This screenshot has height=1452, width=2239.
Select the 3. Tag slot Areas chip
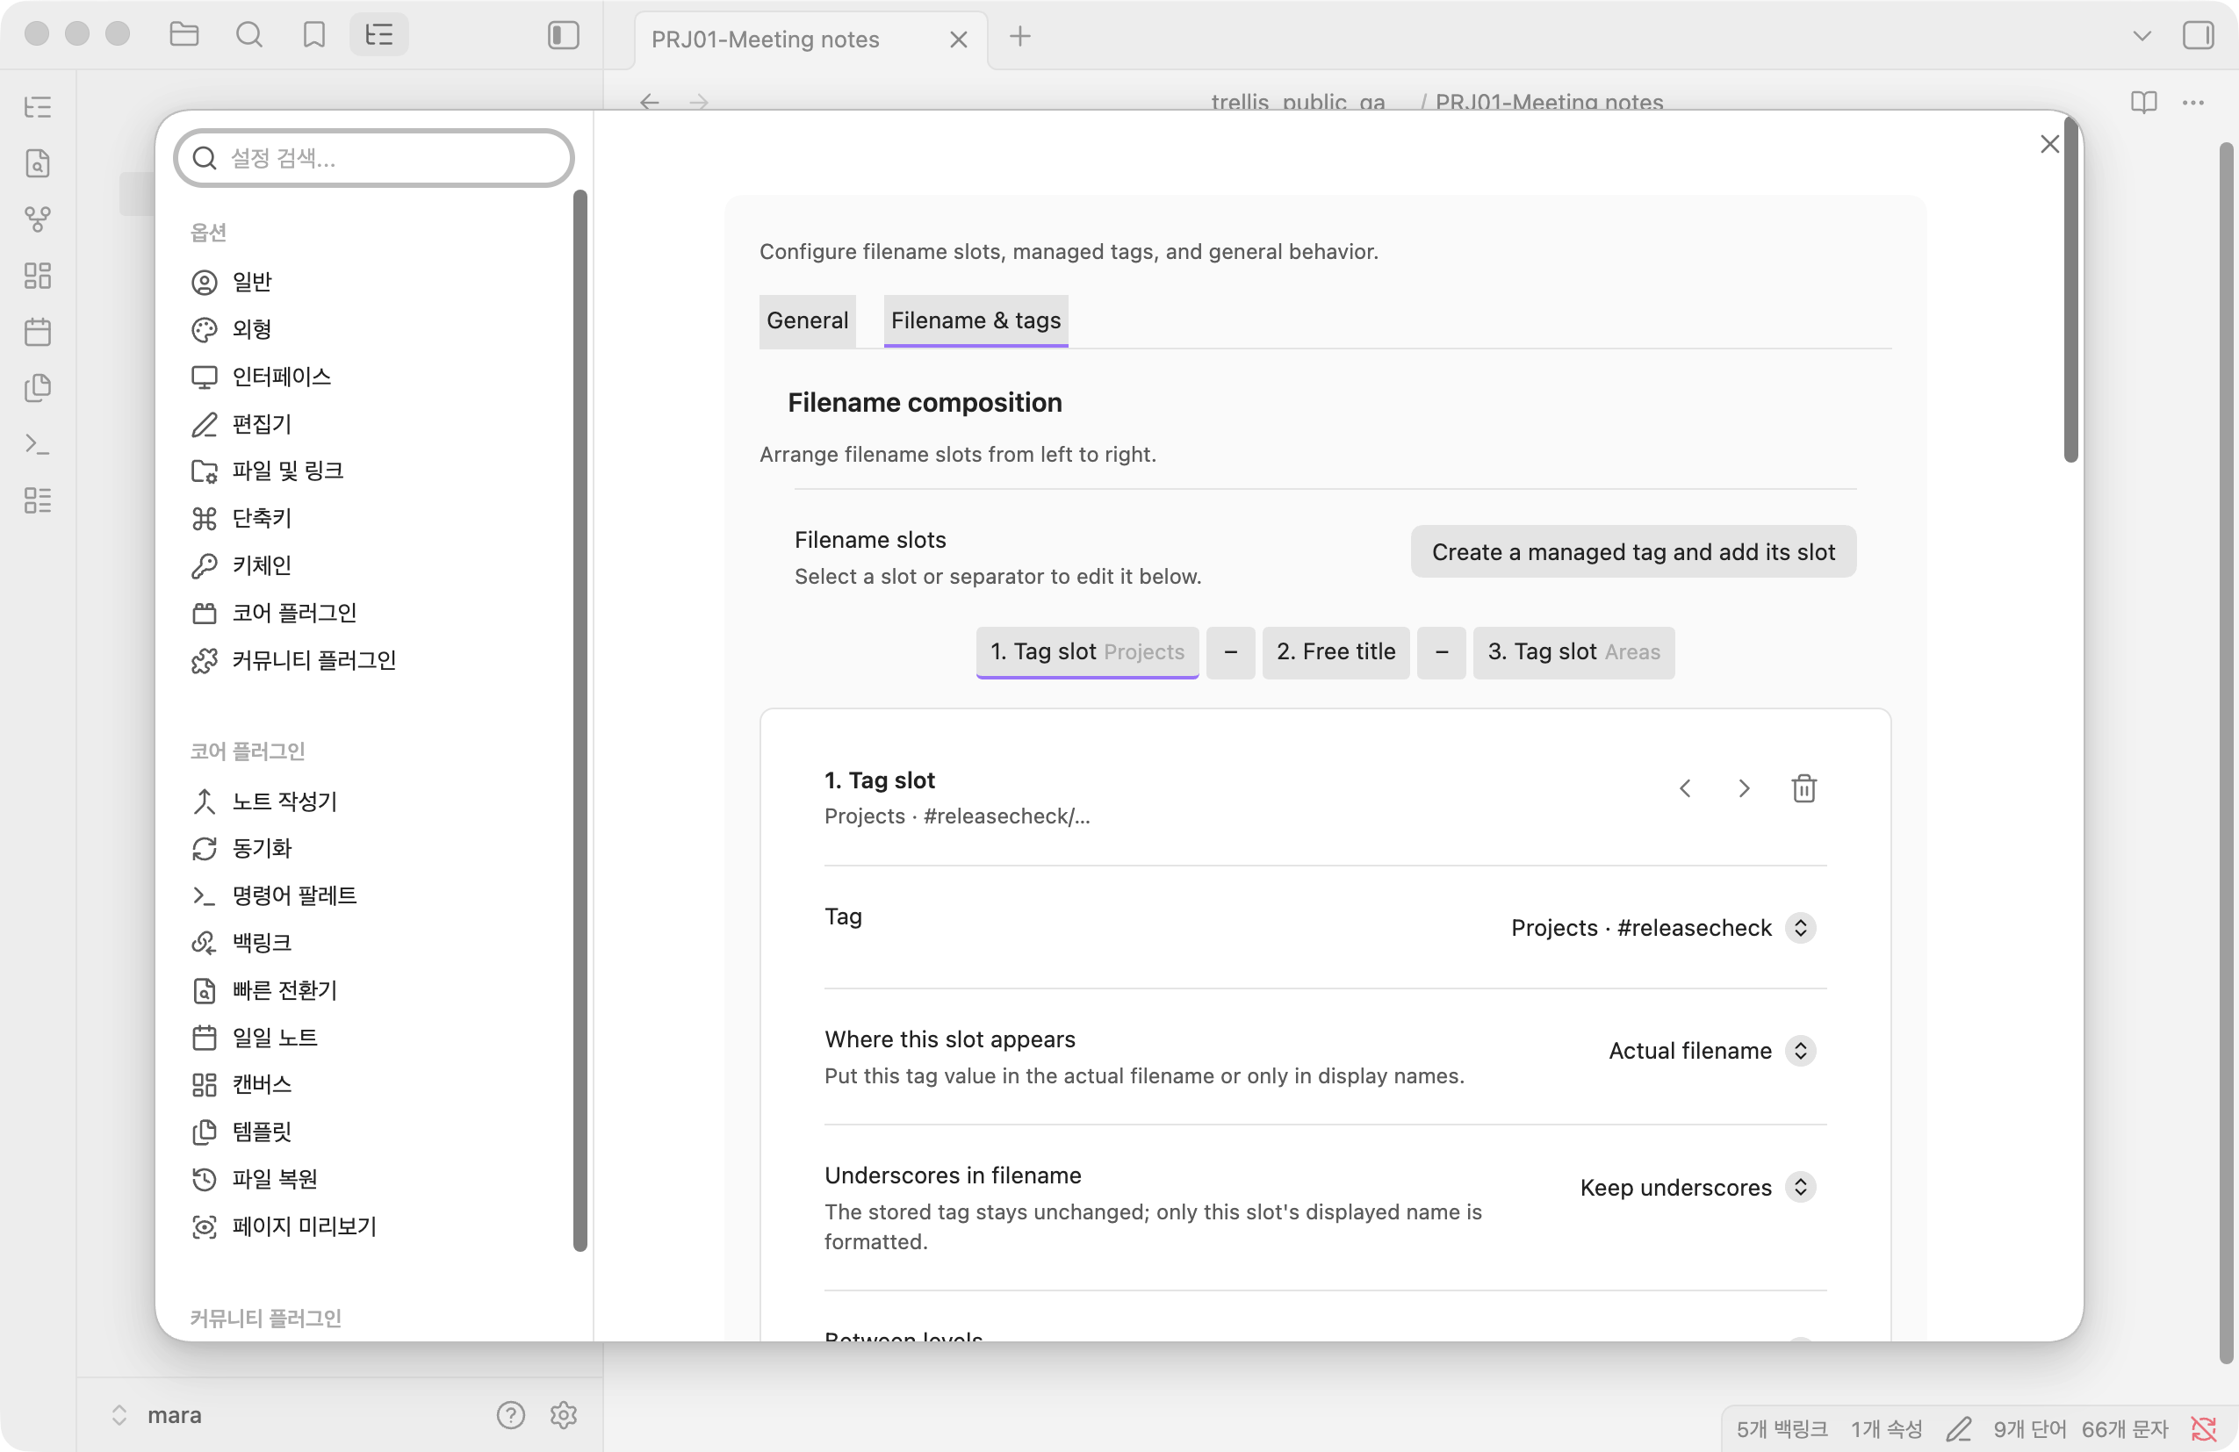coord(1573,651)
